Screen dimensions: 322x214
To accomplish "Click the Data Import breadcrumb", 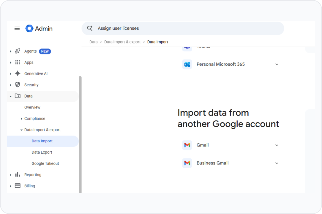I will click(x=157, y=42).
